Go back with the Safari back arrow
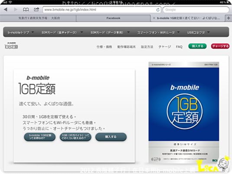Viewport: 232px width, 174px height. point(6,10)
